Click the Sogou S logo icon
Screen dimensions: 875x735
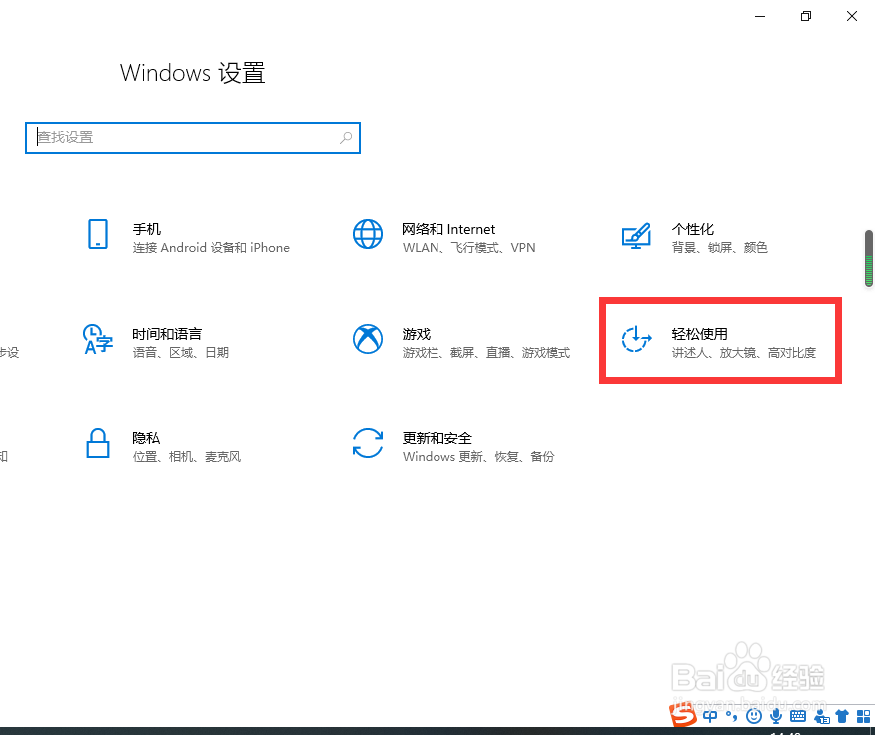coord(683,714)
